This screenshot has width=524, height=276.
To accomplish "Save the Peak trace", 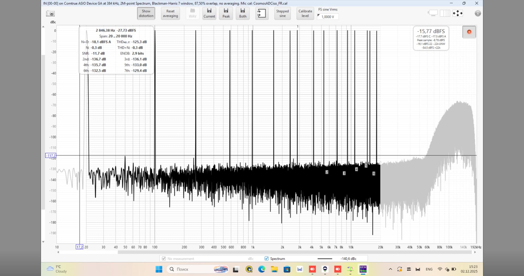I will coord(226,13).
